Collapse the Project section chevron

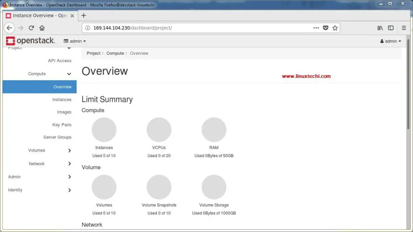69,48
